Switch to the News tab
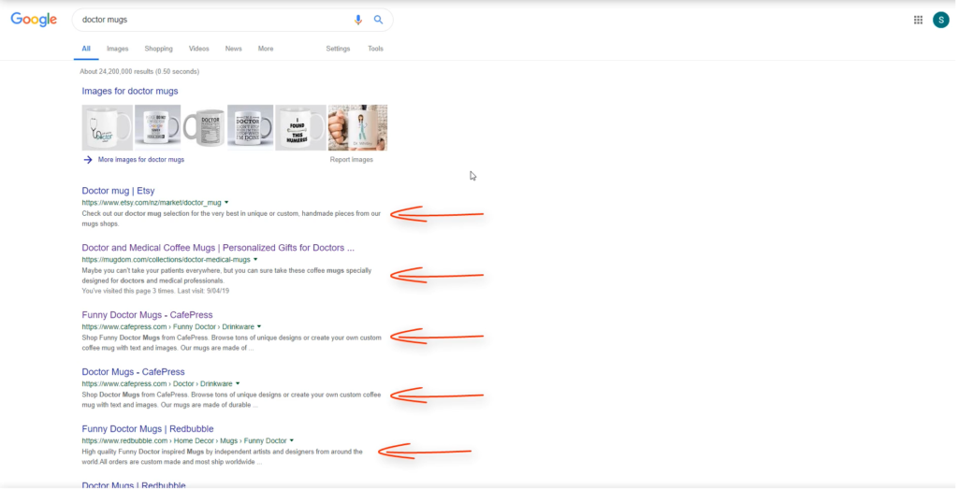 (x=233, y=49)
